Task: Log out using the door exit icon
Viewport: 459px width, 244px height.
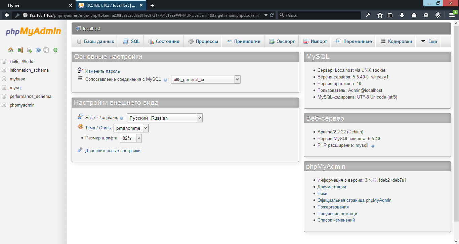Action: coord(20,50)
